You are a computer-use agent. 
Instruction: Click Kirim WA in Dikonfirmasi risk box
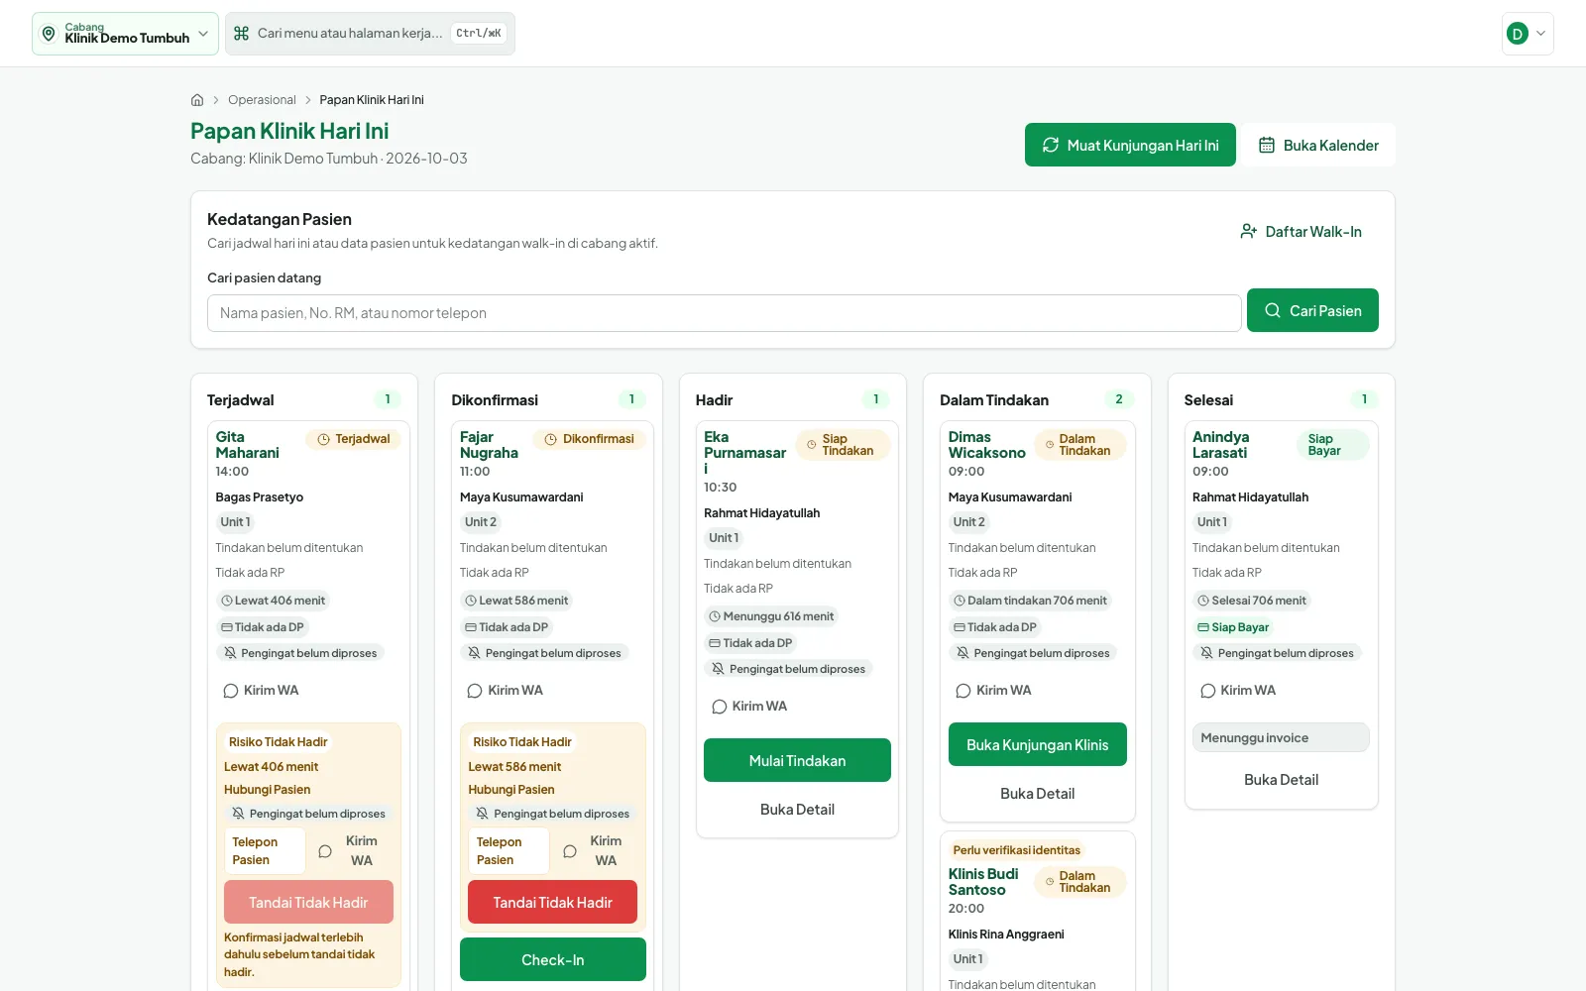[x=595, y=851]
